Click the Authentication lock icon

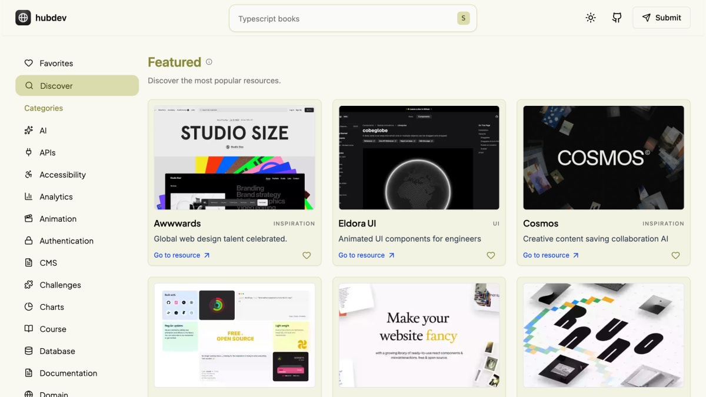pos(29,241)
